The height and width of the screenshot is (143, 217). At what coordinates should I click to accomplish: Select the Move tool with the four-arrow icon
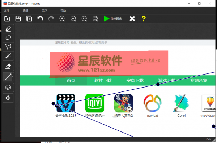(x=8, y=98)
